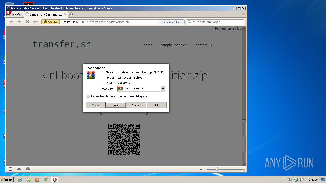This screenshot has height=183, width=326.
Task: Open Opera Link cloud icon
Action: click(19, 169)
